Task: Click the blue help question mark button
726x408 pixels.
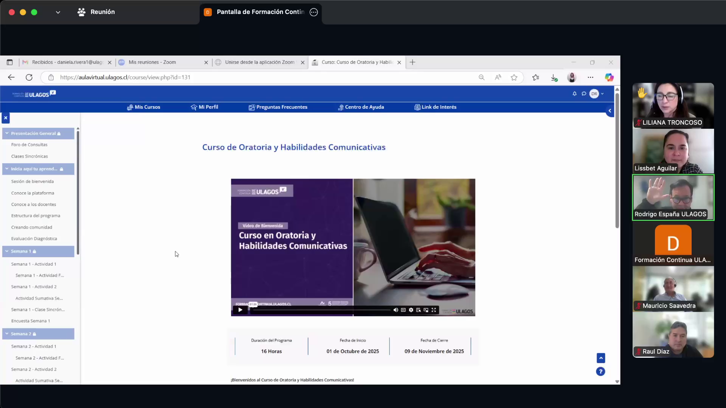Action: coord(600,371)
